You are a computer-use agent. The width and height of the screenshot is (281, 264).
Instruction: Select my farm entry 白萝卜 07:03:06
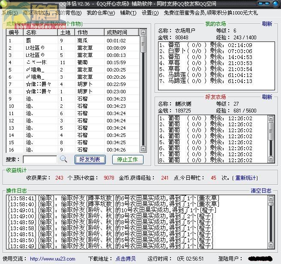pos(206,51)
